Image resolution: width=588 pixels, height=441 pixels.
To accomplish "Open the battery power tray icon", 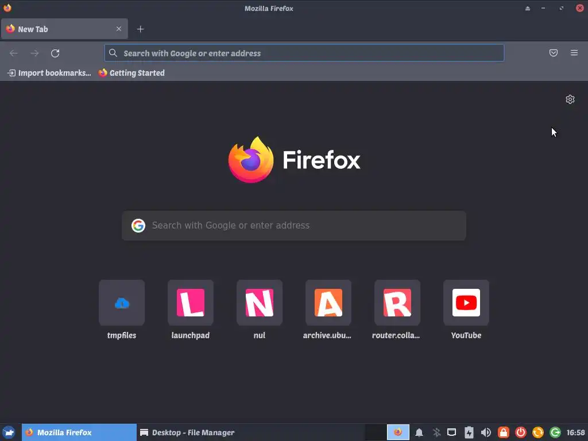I will pos(469,432).
